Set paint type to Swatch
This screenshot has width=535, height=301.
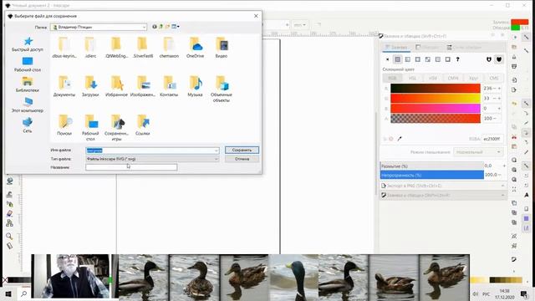(x=448, y=59)
